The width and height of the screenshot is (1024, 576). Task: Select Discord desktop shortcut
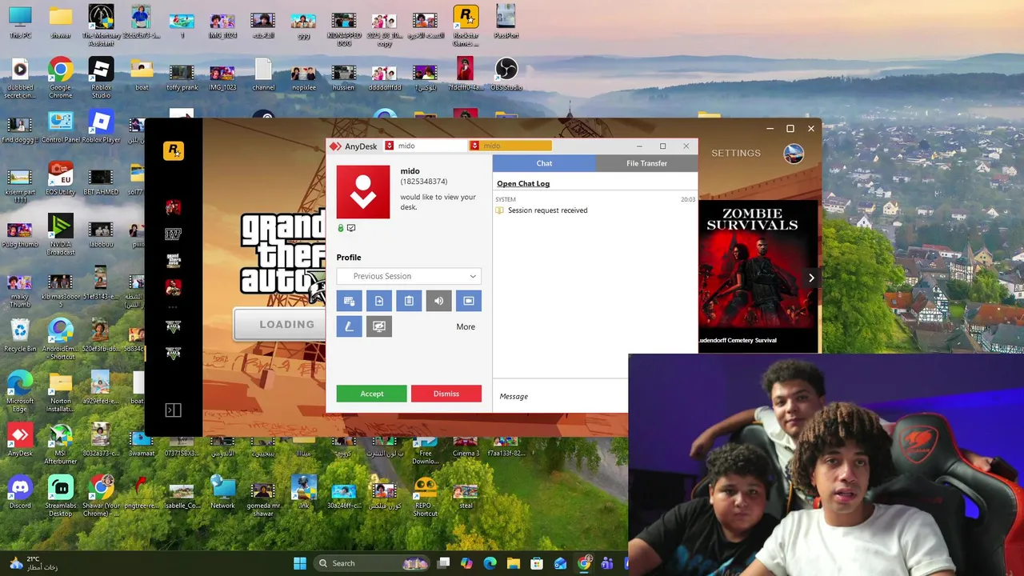[x=20, y=493]
